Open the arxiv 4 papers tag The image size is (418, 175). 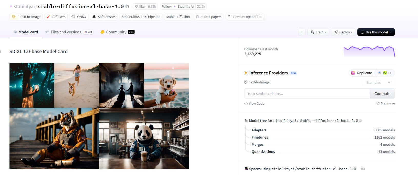209,17
